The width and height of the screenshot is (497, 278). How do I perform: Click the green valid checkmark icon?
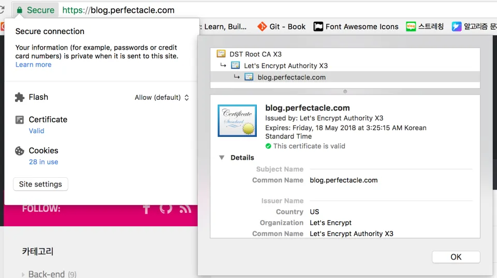[268, 146]
